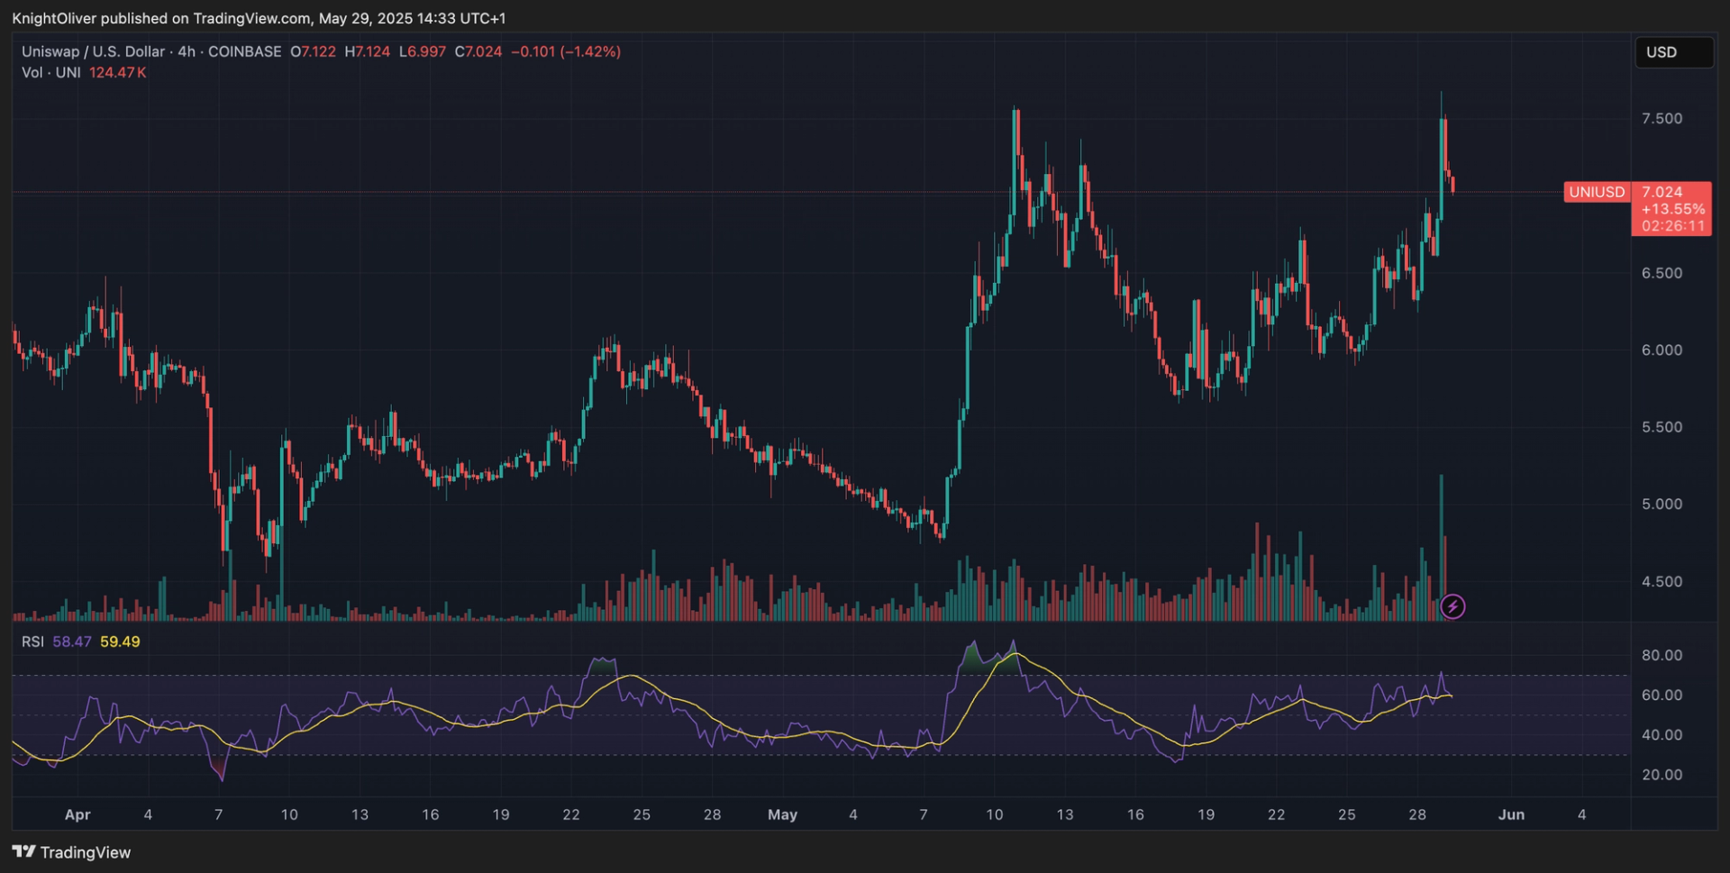Select the COINBASE exchange label
1730x873 pixels.
243,51
